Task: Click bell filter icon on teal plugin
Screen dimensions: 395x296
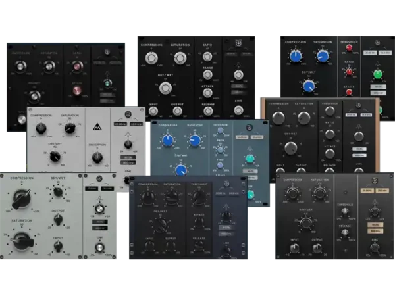Action: tap(250, 149)
